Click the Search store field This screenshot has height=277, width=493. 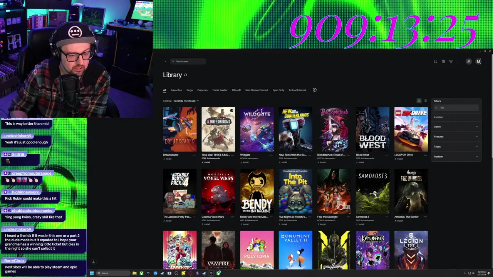(x=188, y=62)
